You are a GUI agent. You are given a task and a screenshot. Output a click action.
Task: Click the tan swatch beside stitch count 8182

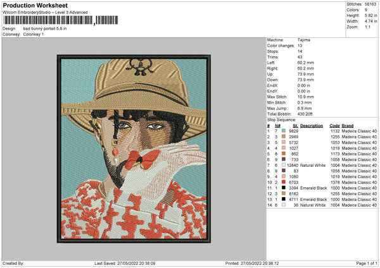click(x=284, y=193)
